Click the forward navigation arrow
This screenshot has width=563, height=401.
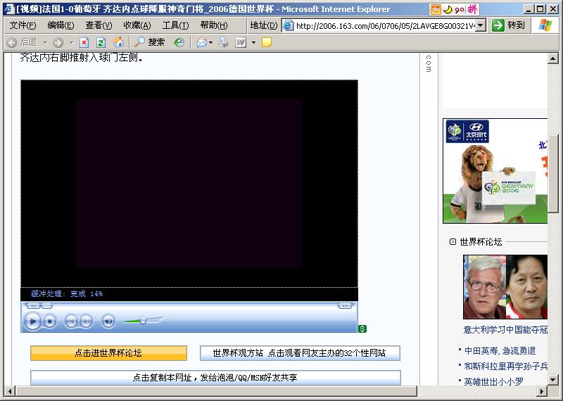58,43
